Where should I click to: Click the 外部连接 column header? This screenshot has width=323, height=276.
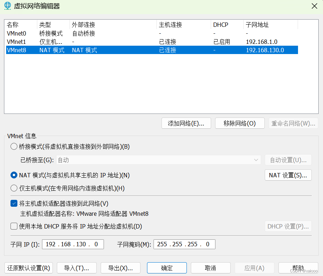click(113, 25)
